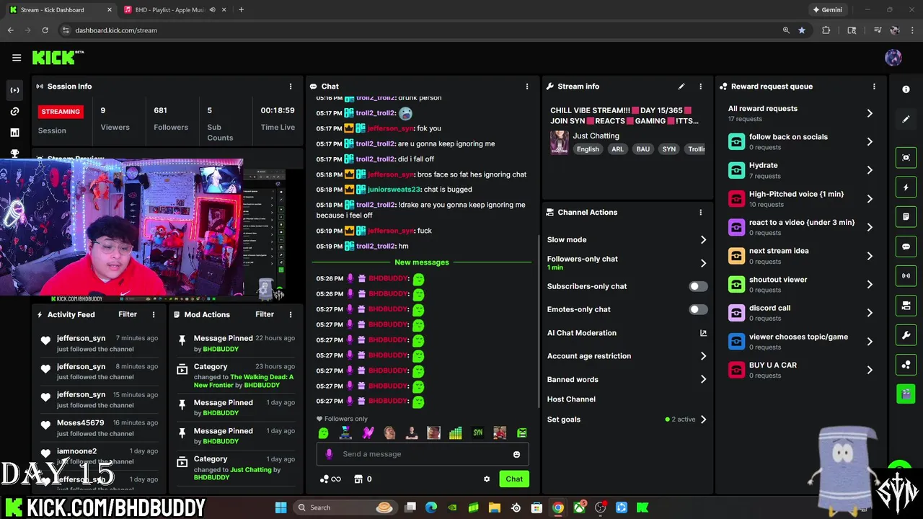Expand Followers-only chat settings

pyautogui.click(x=703, y=263)
